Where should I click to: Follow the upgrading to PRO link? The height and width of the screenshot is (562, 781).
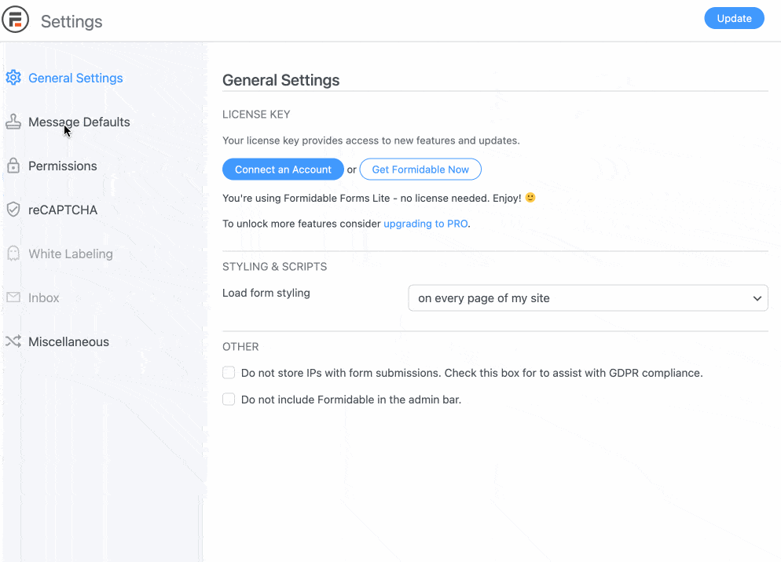[426, 224]
